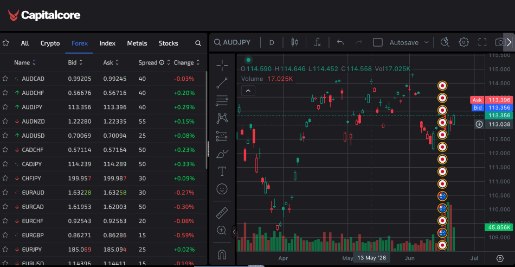Open the forecasting and measurement tools

click(x=222, y=136)
